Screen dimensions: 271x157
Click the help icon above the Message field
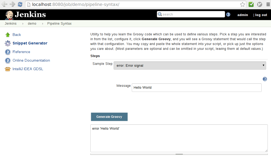tap(265, 79)
